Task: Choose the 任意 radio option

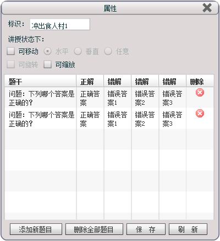Action: click(x=108, y=51)
